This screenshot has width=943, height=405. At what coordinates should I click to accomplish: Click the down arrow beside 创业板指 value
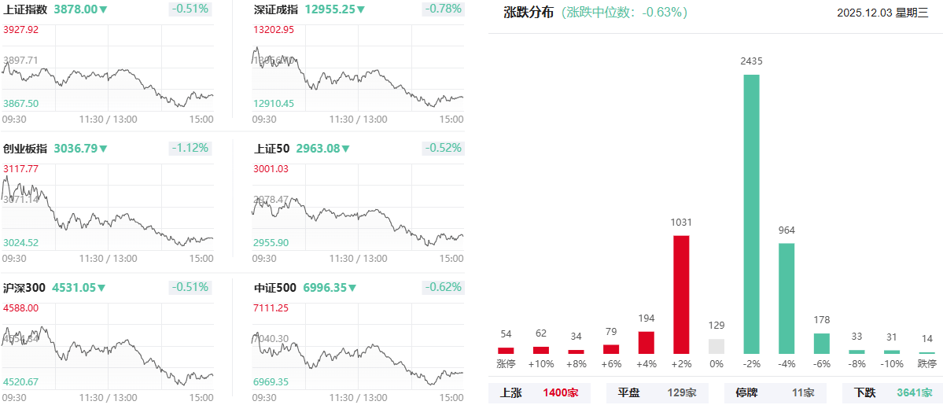tap(103, 149)
